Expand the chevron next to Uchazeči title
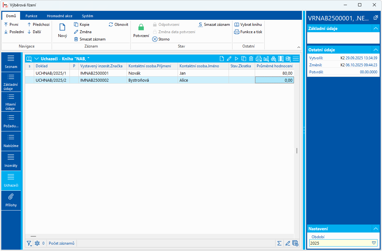 [37, 58]
